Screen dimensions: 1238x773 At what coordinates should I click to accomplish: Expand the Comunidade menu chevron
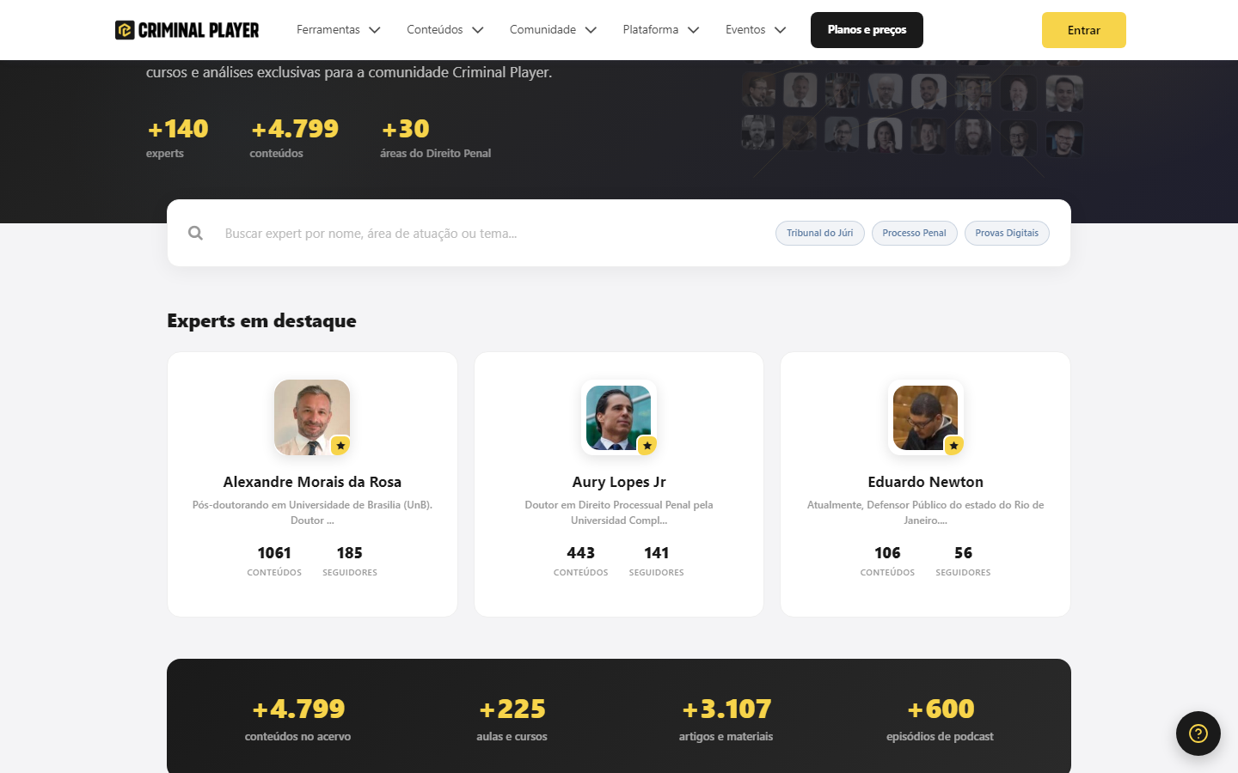(x=591, y=30)
